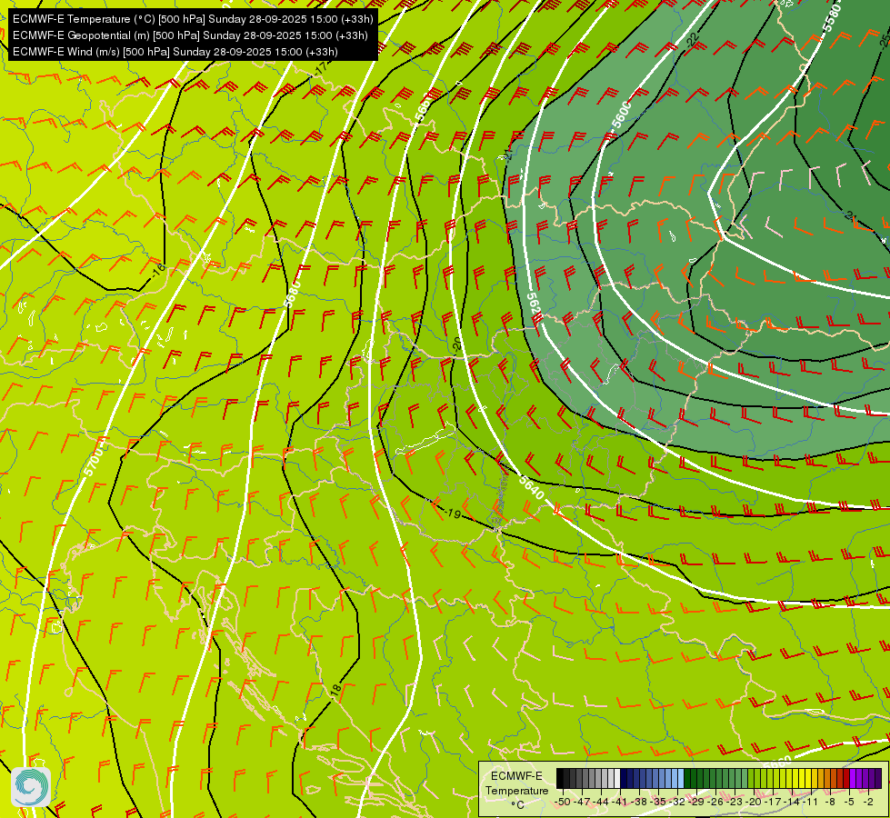Click the 5640 geopotential contour label
890x818 pixels.
(x=532, y=488)
